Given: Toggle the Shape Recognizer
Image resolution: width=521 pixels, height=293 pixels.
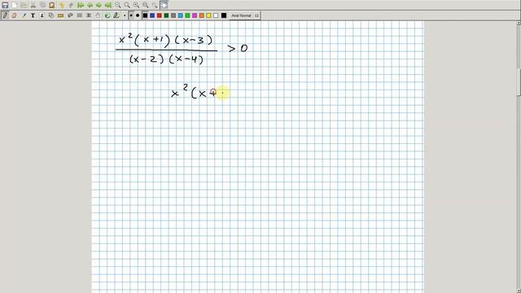Looking at the screenshot, I should [x=51, y=15].
